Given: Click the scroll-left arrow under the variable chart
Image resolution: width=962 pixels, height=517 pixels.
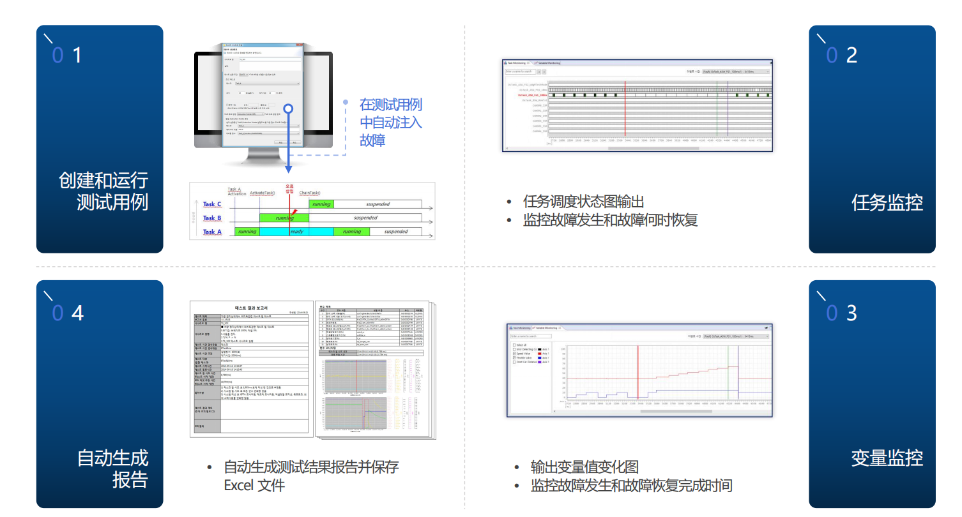Looking at the screenshot, I should point(555,411).
